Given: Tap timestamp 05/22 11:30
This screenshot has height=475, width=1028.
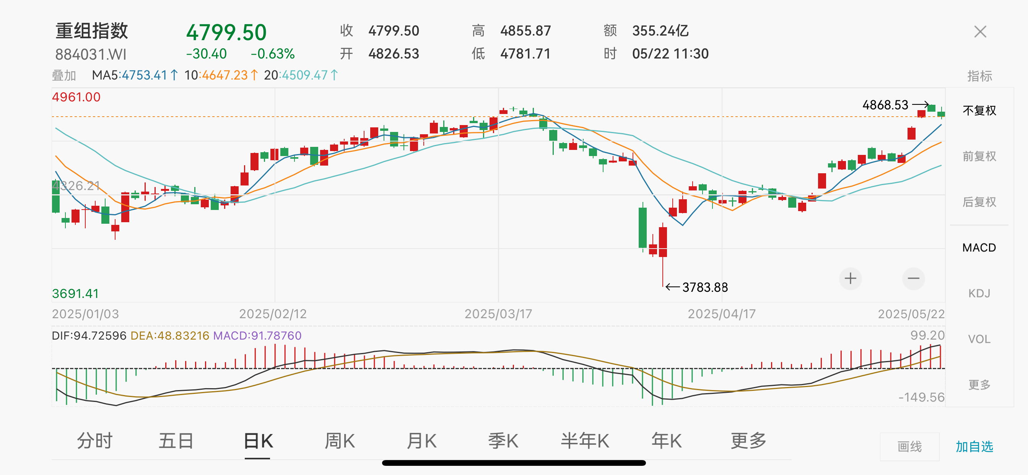Looking at the screenshot, I should [670, 54].
